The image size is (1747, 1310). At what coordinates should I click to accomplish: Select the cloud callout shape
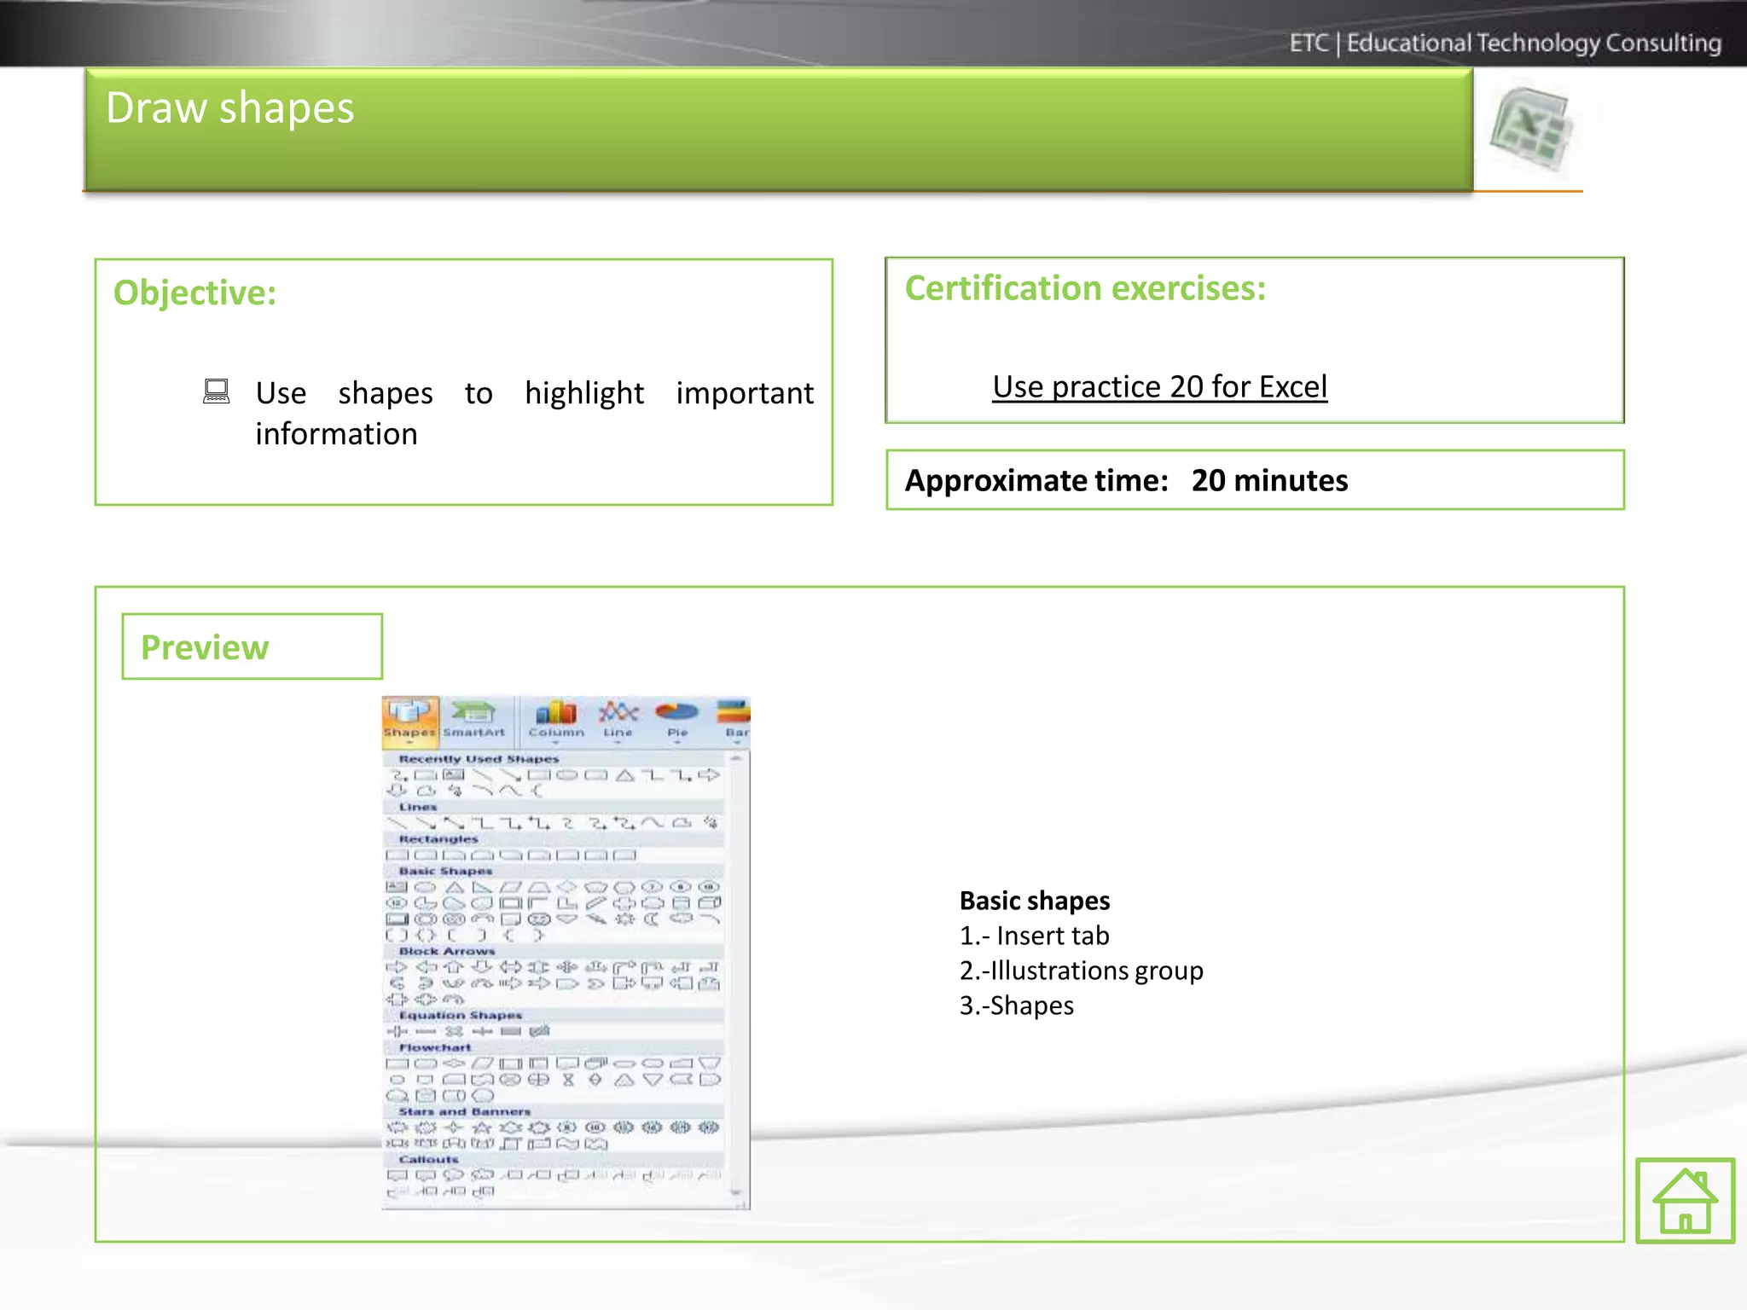click(482, 1175)
